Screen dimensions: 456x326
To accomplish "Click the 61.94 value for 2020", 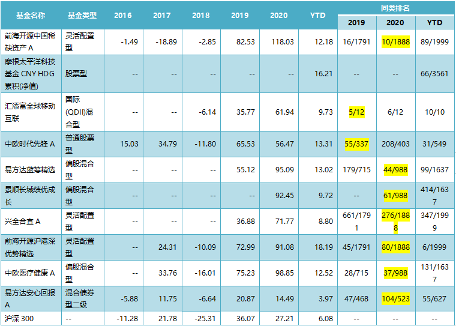I will click(x=284, y=112).
